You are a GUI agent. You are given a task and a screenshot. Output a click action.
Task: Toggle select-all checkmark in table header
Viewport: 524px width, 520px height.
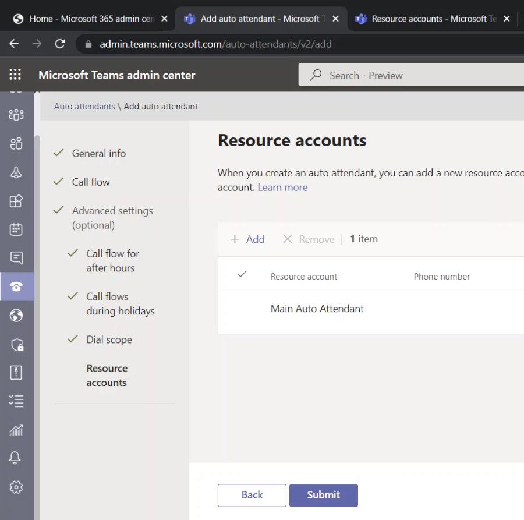coord(242,274)
